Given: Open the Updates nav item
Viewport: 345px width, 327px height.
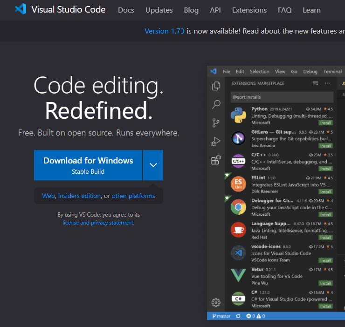Looking at the screenshot, I should [x=159, y=10].
